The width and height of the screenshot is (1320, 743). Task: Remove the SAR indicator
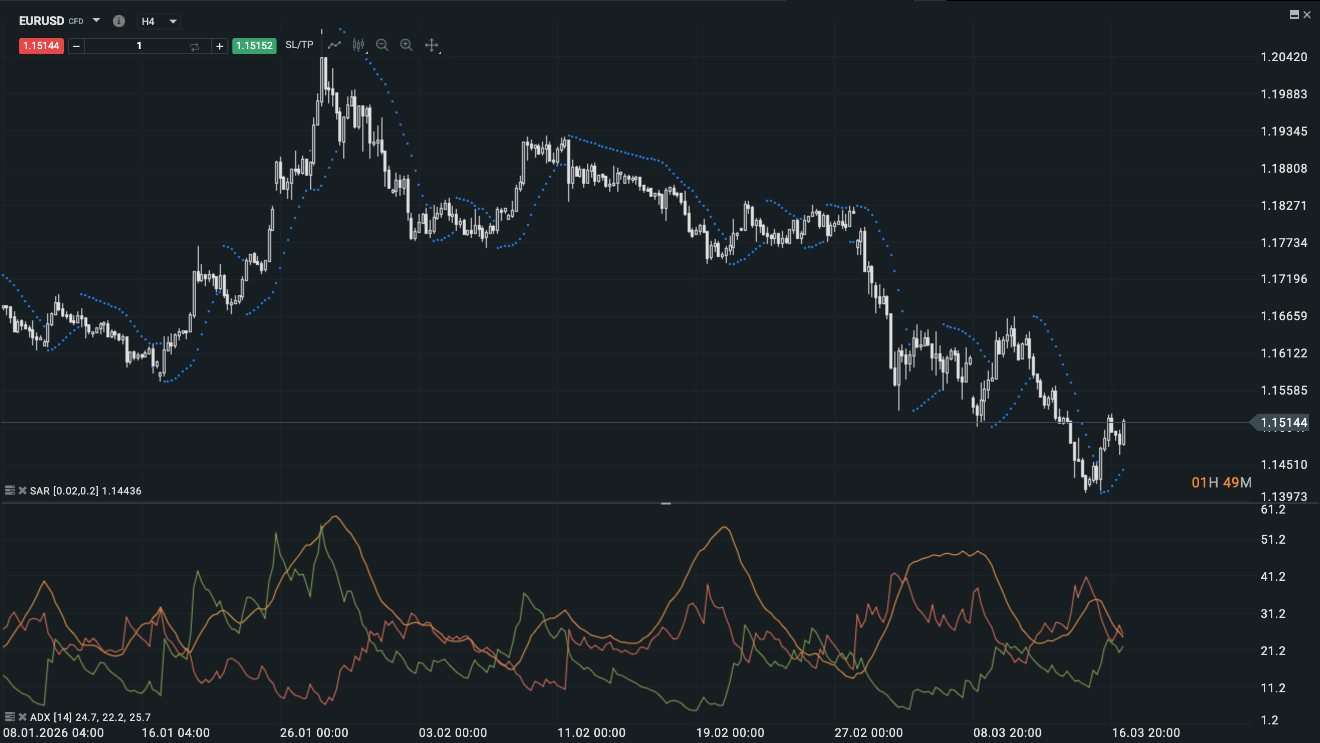23,490
